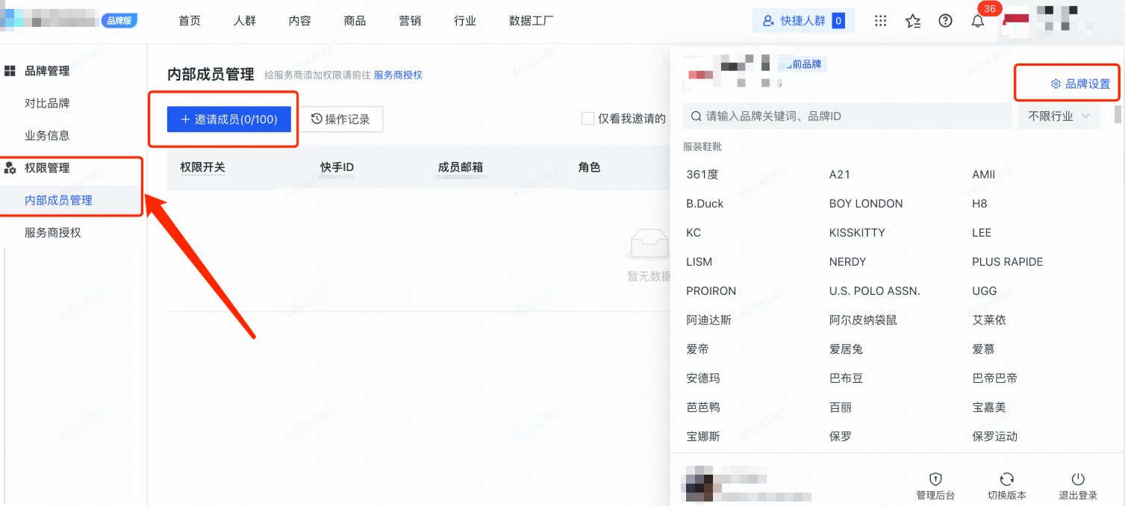
Task: Open the notifications bell icon
Action: pyautogui.click(x=978, y=21)
